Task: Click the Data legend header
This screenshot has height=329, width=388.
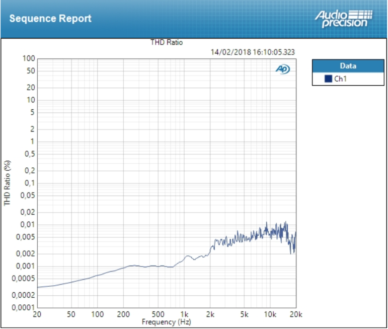Action: coord(348,66)
